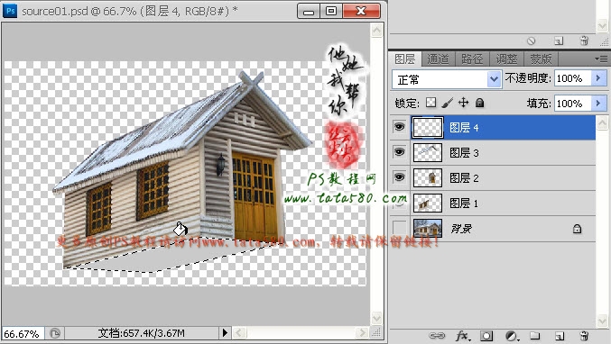Click the 图层 3 thumbnail
The image size is (611, 344).
tap(428, 152)
